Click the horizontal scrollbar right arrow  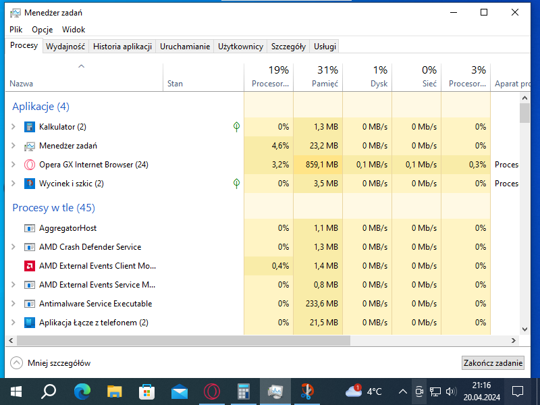(x=514, y=341)
